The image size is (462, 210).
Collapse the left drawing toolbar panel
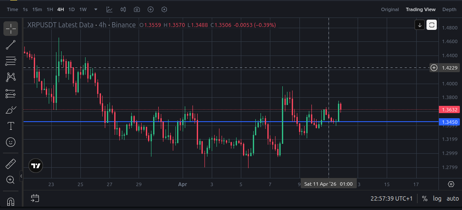pyautogui.click(x=21, y=176)
